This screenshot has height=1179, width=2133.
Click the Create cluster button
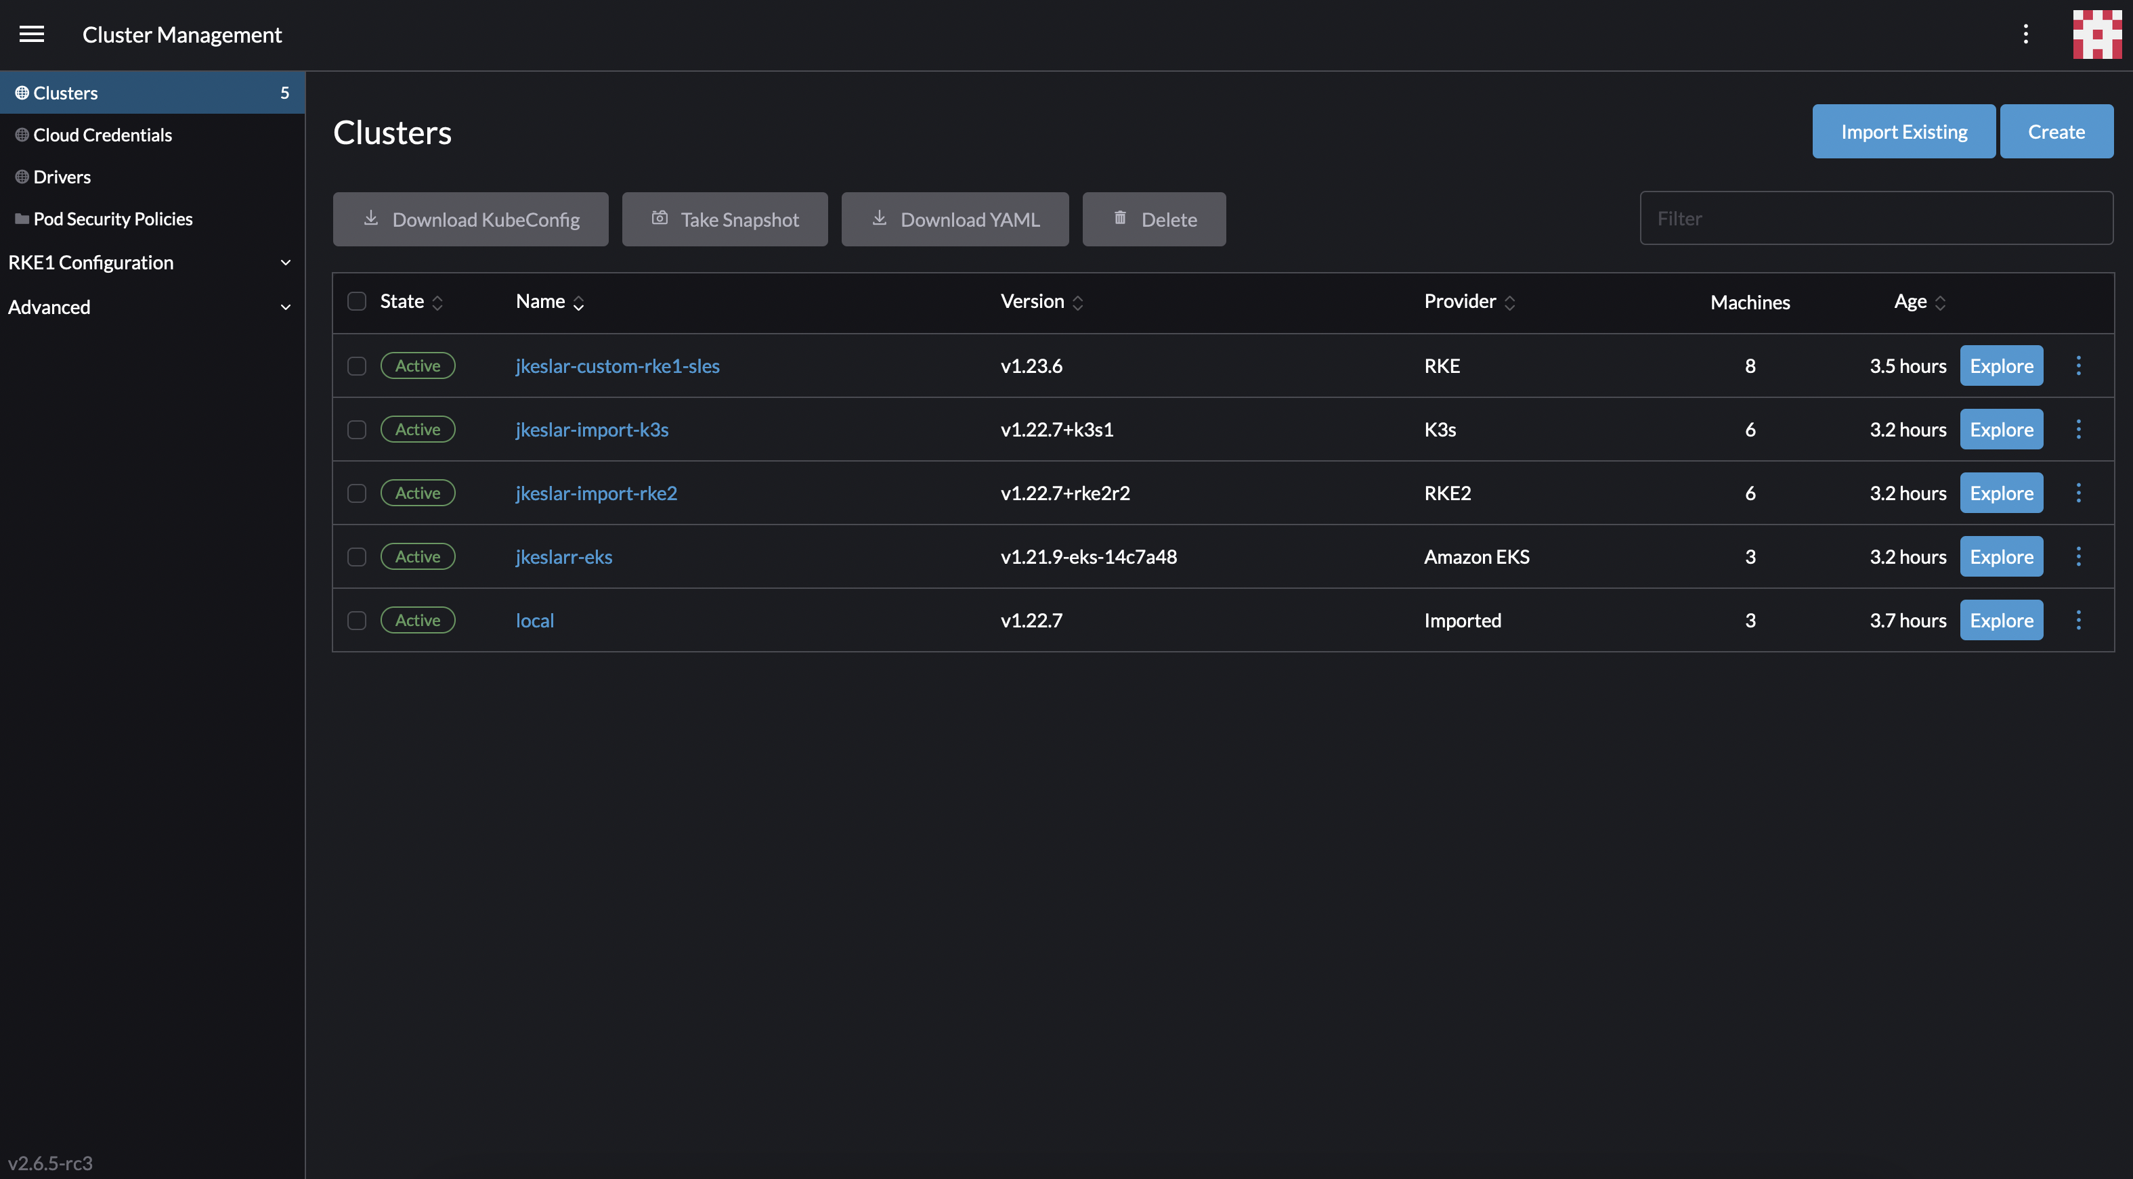pyautogui.click(x=2057, y=131)
